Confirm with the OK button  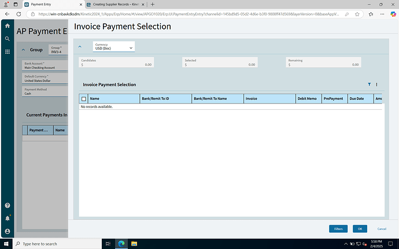360,229
